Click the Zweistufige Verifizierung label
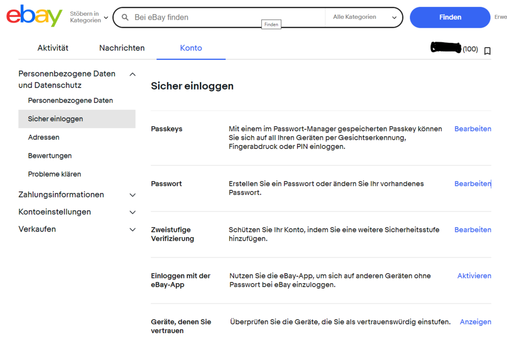 coord(172,234)
